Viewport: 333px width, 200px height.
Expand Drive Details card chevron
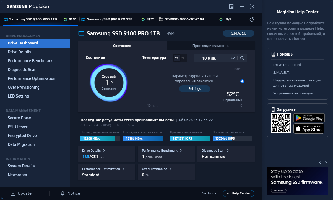(x=104, y=151)
